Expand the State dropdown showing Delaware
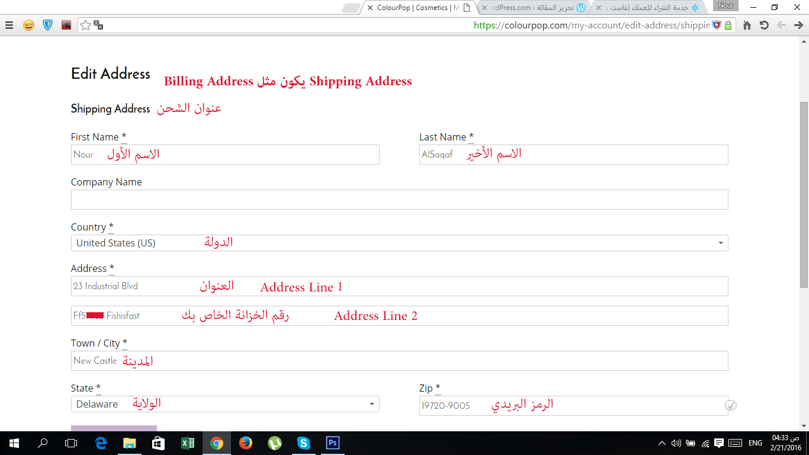 [225, 404]
